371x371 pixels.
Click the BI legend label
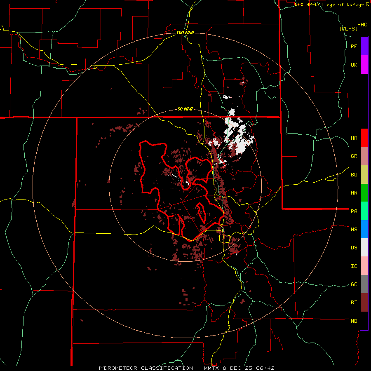pos(354,303)
